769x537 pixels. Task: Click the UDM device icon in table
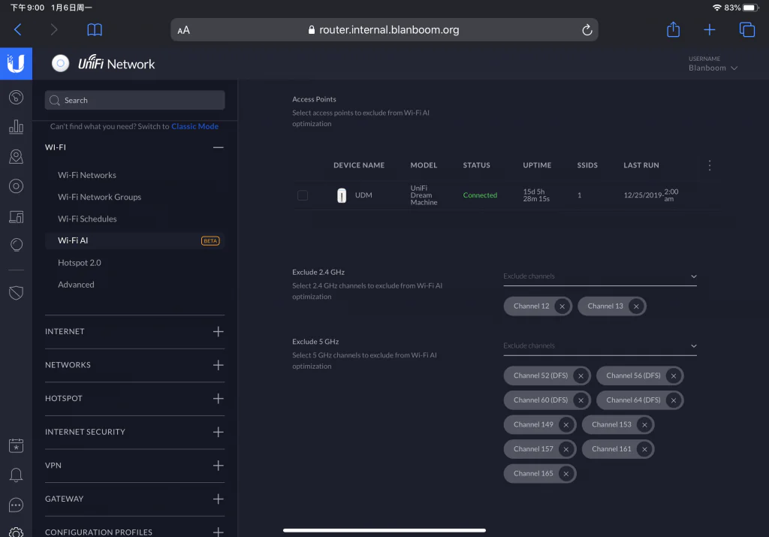[x=342, y=195]
